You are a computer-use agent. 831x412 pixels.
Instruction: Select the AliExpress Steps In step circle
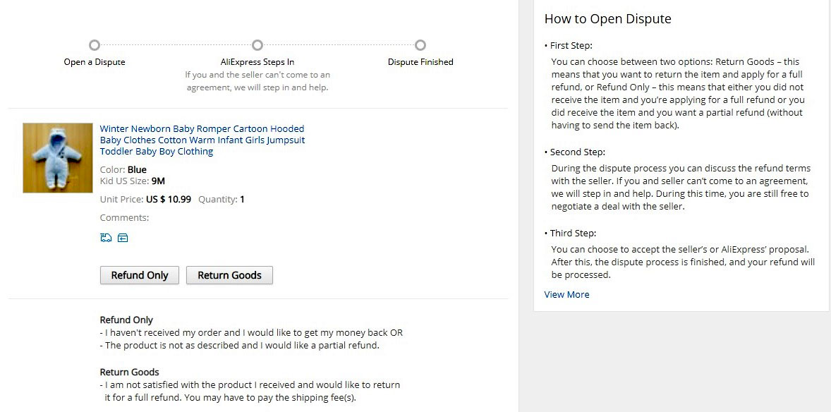pos(257,45)
